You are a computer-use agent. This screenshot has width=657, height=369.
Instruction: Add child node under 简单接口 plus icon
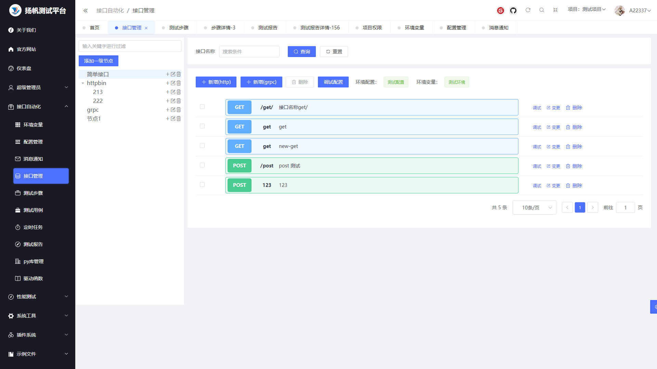tap(168, 74)
